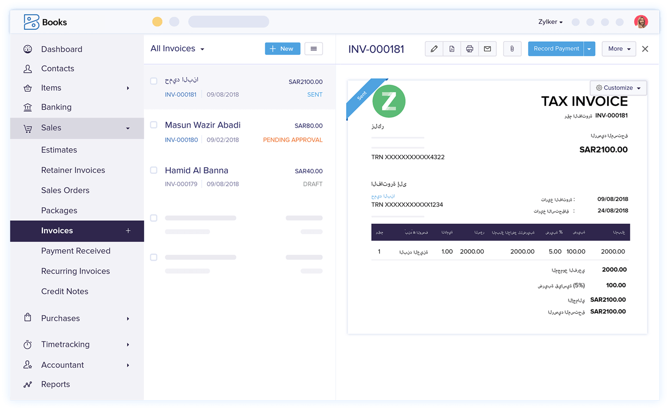Open the All Invoices filter dropdown

[177, 49]
